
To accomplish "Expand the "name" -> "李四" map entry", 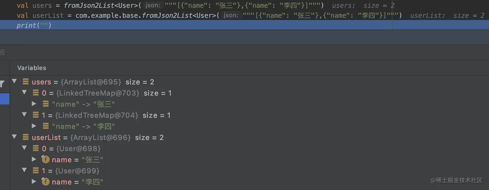I will pyautogui.click(x=34, y=126).
